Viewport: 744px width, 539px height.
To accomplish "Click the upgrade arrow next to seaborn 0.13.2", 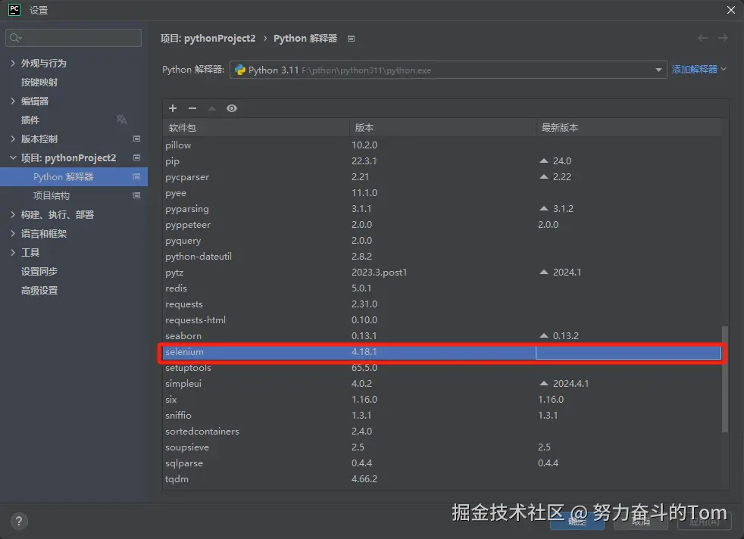I will click(544, 335).
